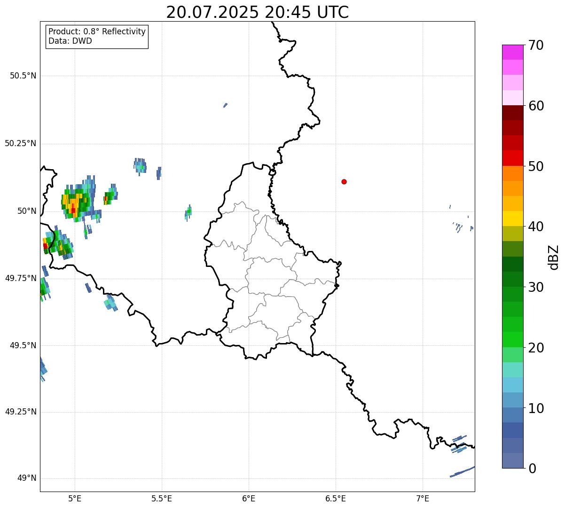Select the 49°N latitude label
This screenshot has height=508, width=565.
point(27,478)
